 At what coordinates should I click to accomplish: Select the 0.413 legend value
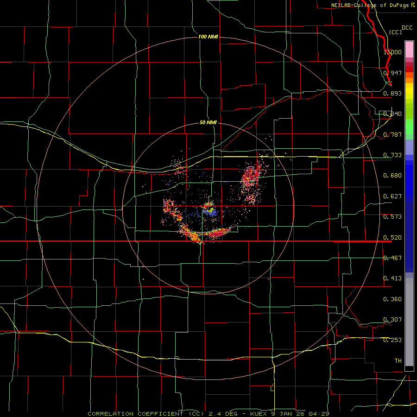click(x=392, y=278)
